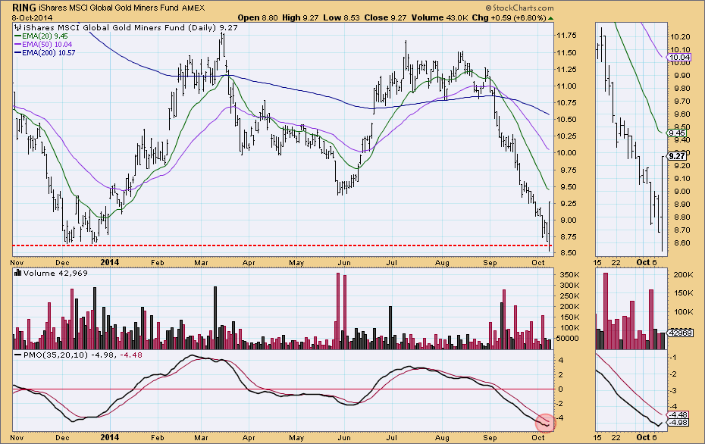The width and height of the screenshot is (705, 444).
Task: Click the 10.20 label in the zoom panel
Action: coord(680,37)
